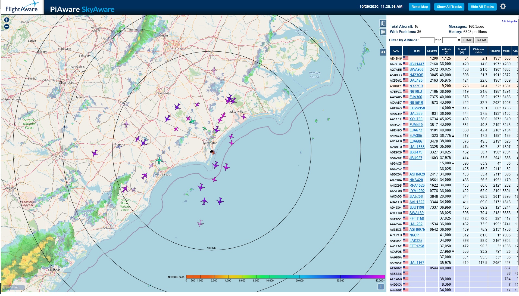This screenshot has height=296, width=519.
Task: Zoom in on the map
Action: click(x=7, y=20)
